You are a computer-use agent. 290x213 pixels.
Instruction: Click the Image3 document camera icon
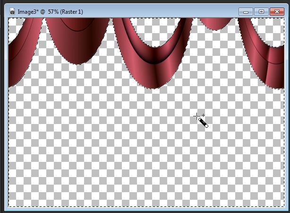point(12,11)
